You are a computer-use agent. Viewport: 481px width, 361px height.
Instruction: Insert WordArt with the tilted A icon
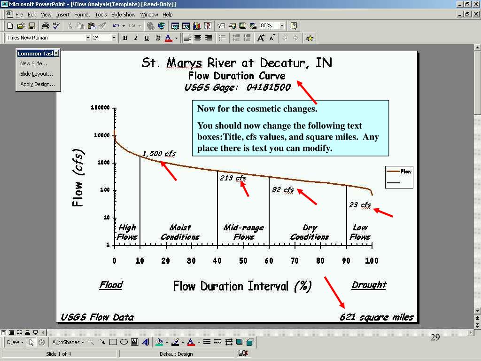point(146,342)
